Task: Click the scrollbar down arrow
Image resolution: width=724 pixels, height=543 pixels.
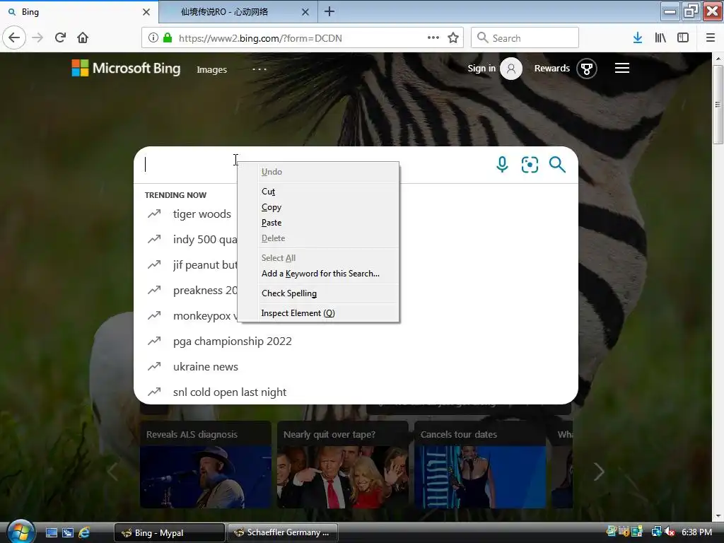Action: [718, 516]
